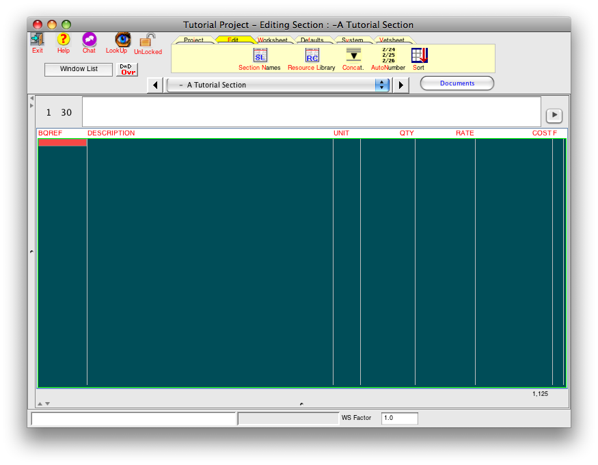Click the BQREF column header
The image size is (598, 465).
coord(50,133)
